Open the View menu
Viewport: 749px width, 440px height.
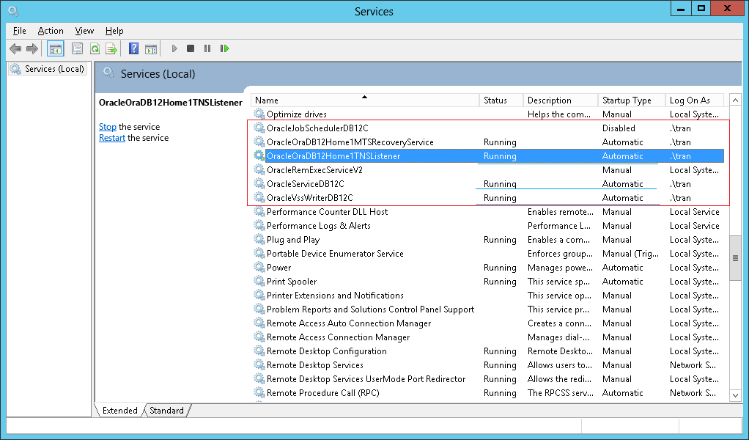pos(84,31)
